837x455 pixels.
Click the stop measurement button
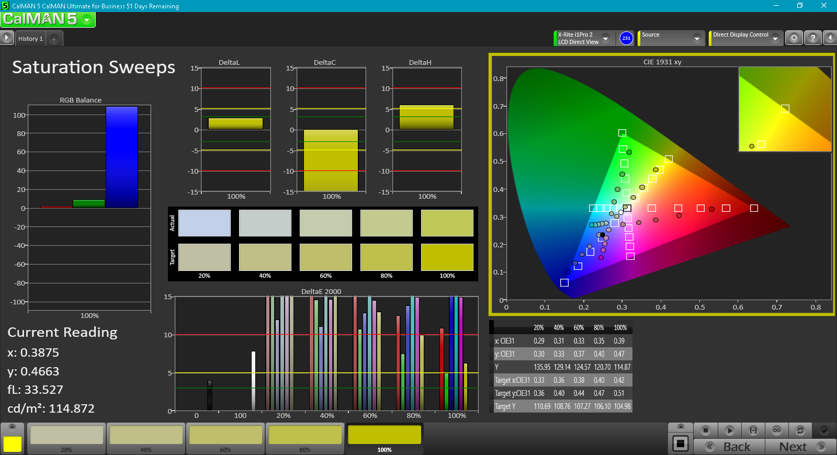click(705, 430)
